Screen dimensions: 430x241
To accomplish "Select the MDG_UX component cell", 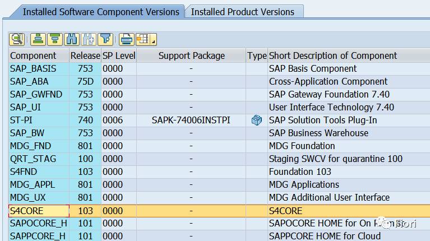I will 39,197.
